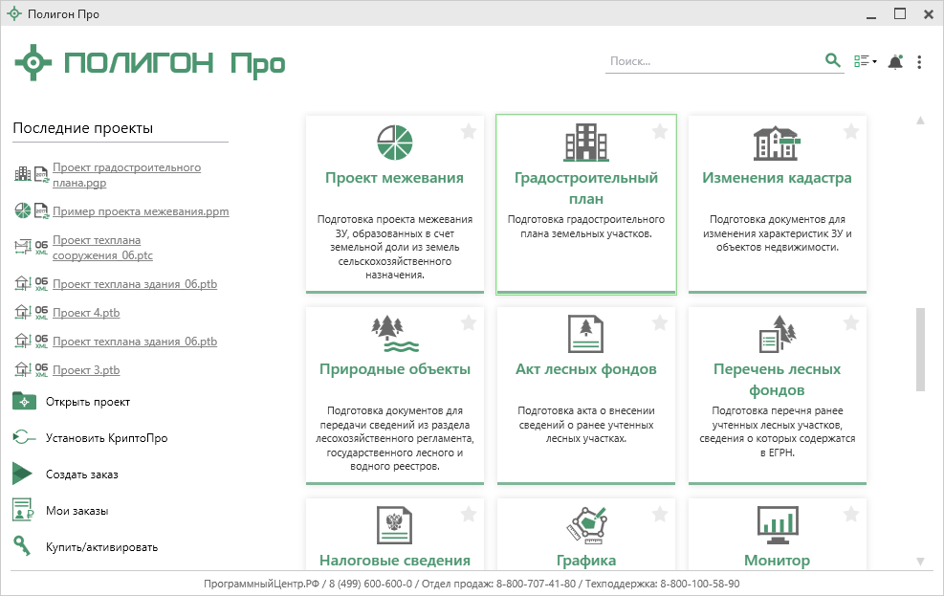944x596 pixels.
Task: Open recent file Пример проекта межевания.ppm
Action: pyautogui.click(x=141, y=211)
